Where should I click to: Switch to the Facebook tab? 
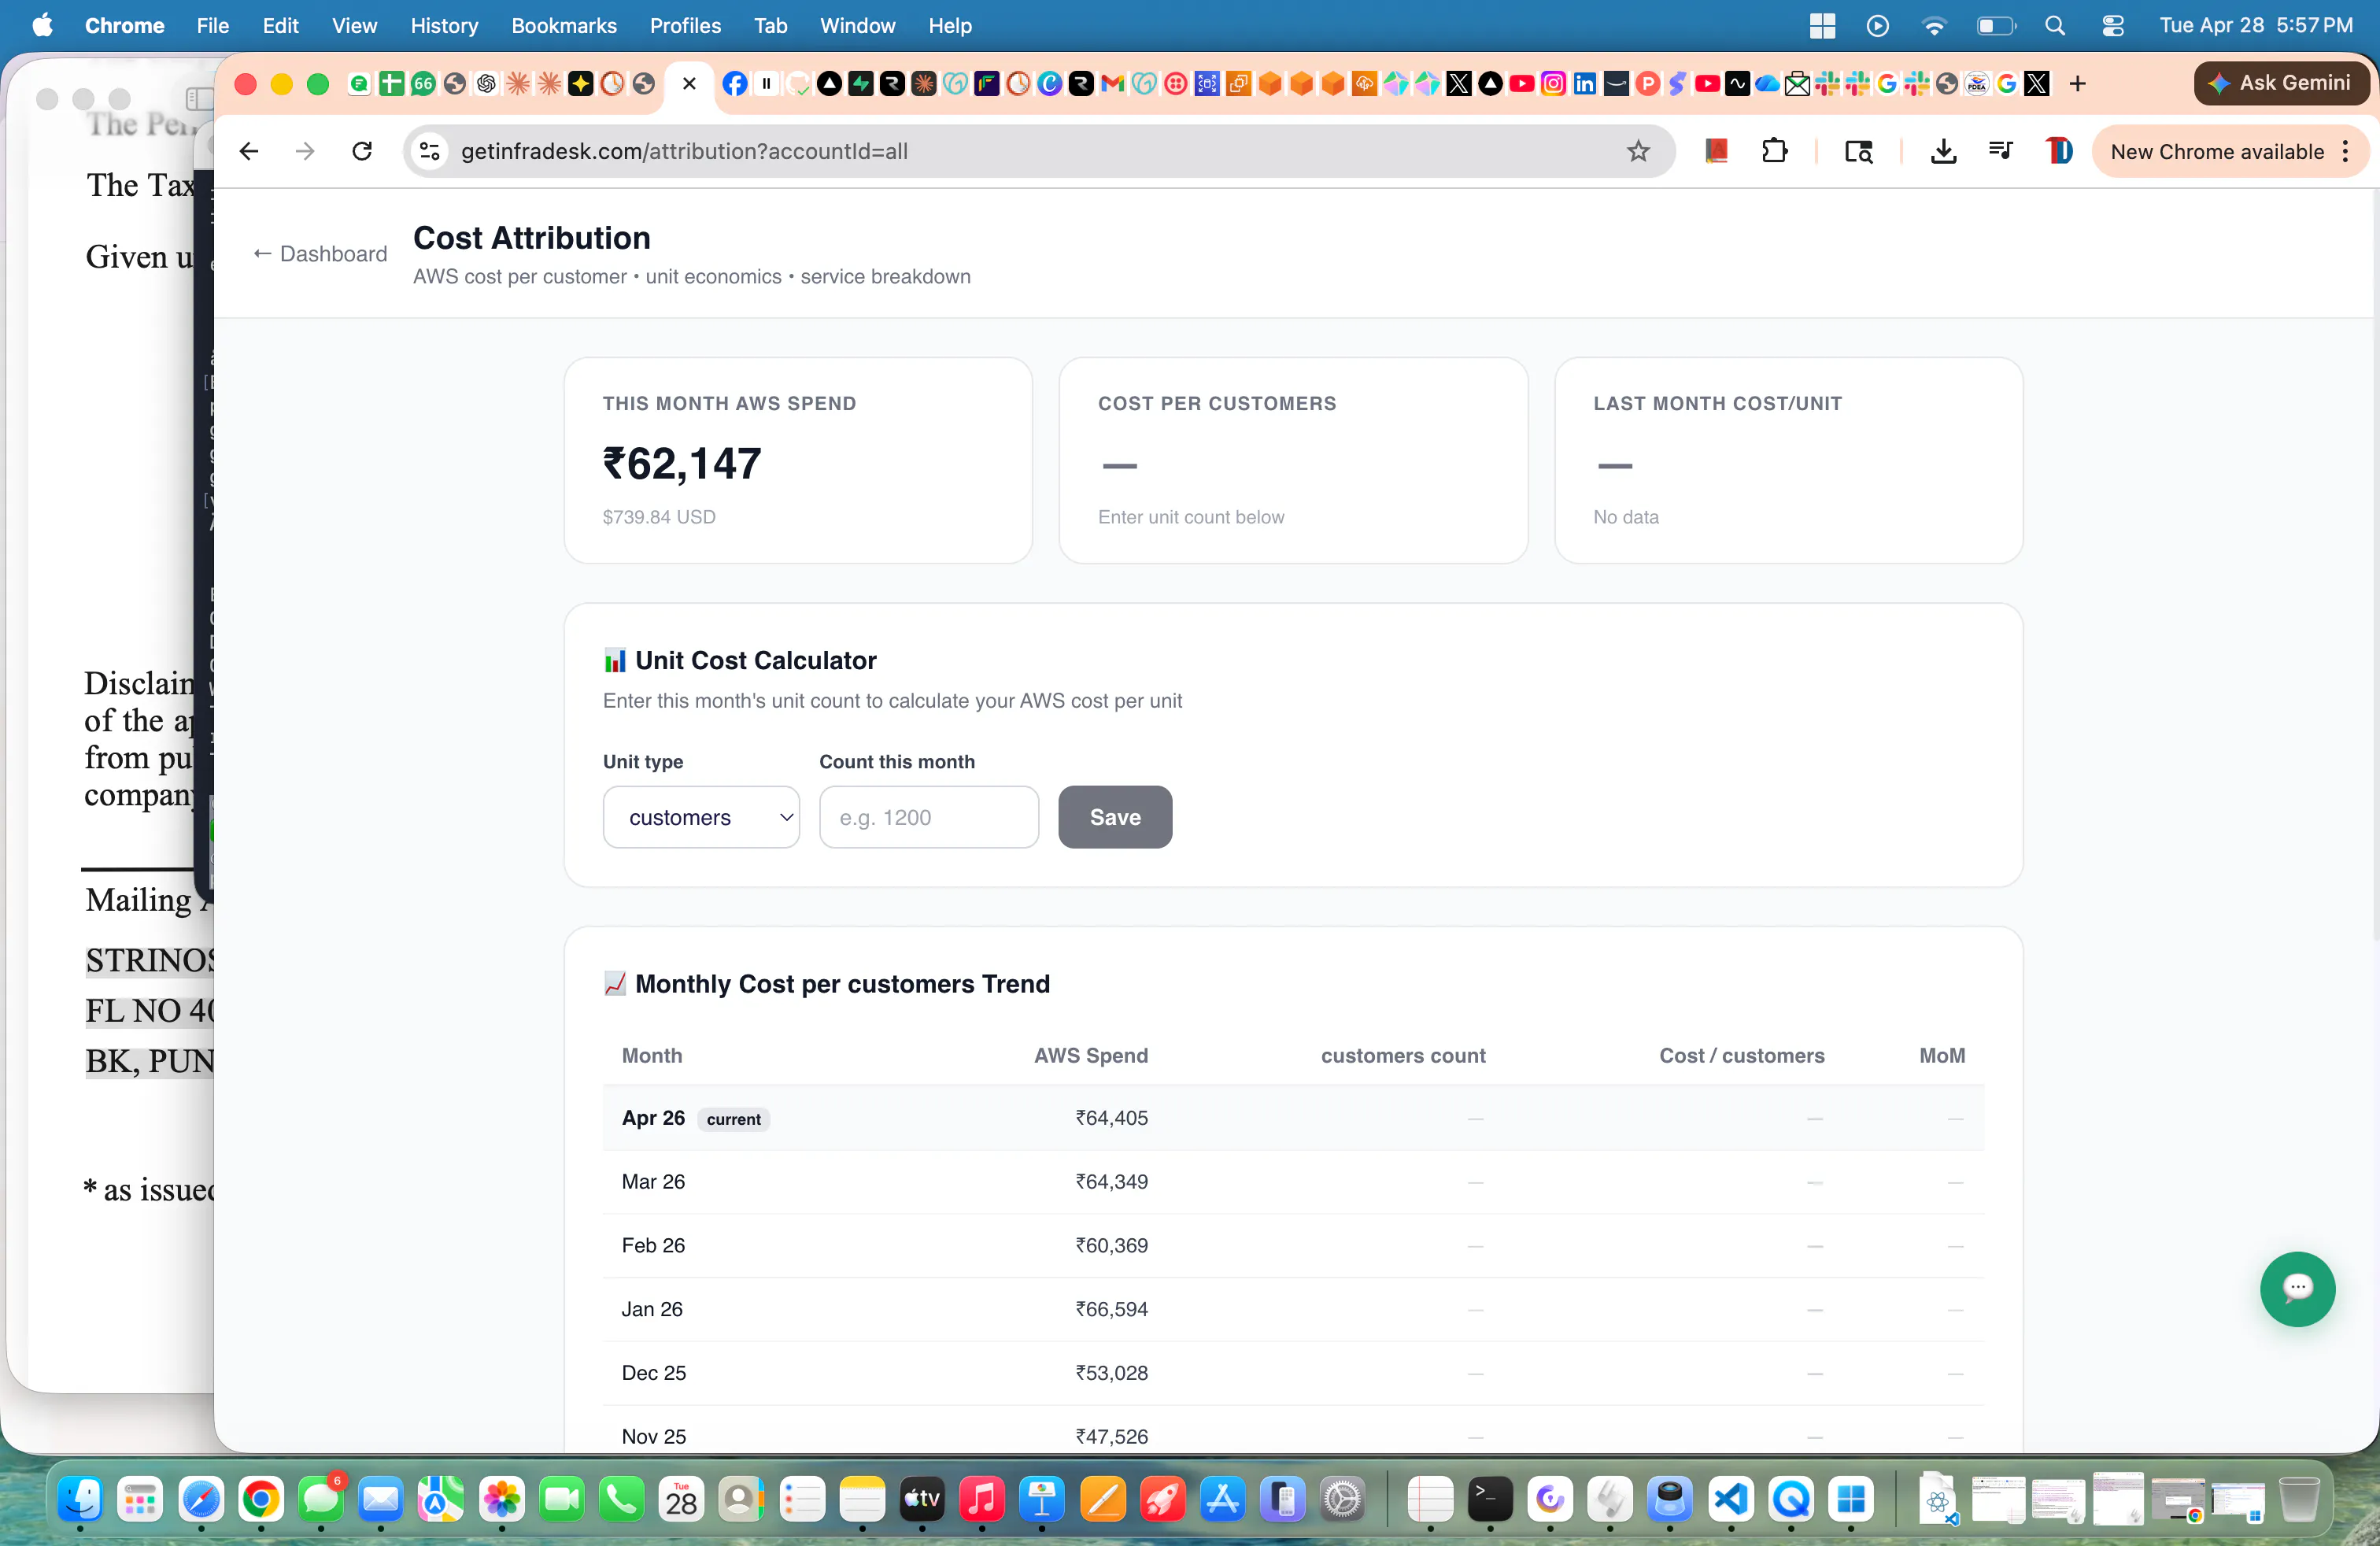[734, 84]
